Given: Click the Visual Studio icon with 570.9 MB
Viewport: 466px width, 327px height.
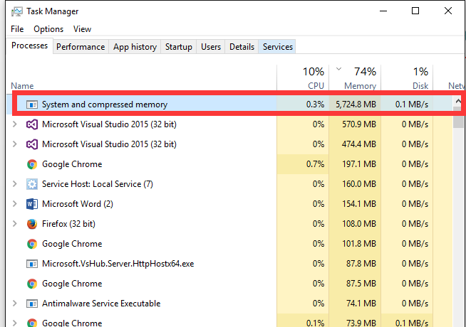Looking at the screenshot, I should [x=32, y=124].
